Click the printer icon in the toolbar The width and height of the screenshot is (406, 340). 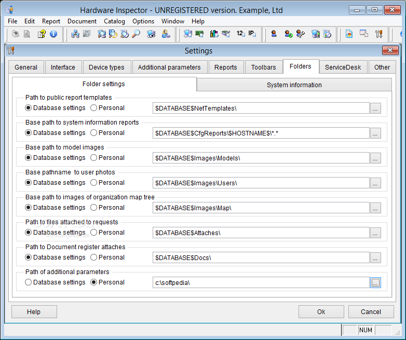tap(16, 34)
